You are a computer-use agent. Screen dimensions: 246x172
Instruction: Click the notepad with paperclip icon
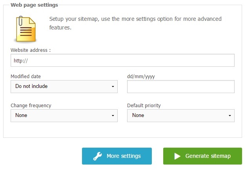pos(25,29)
